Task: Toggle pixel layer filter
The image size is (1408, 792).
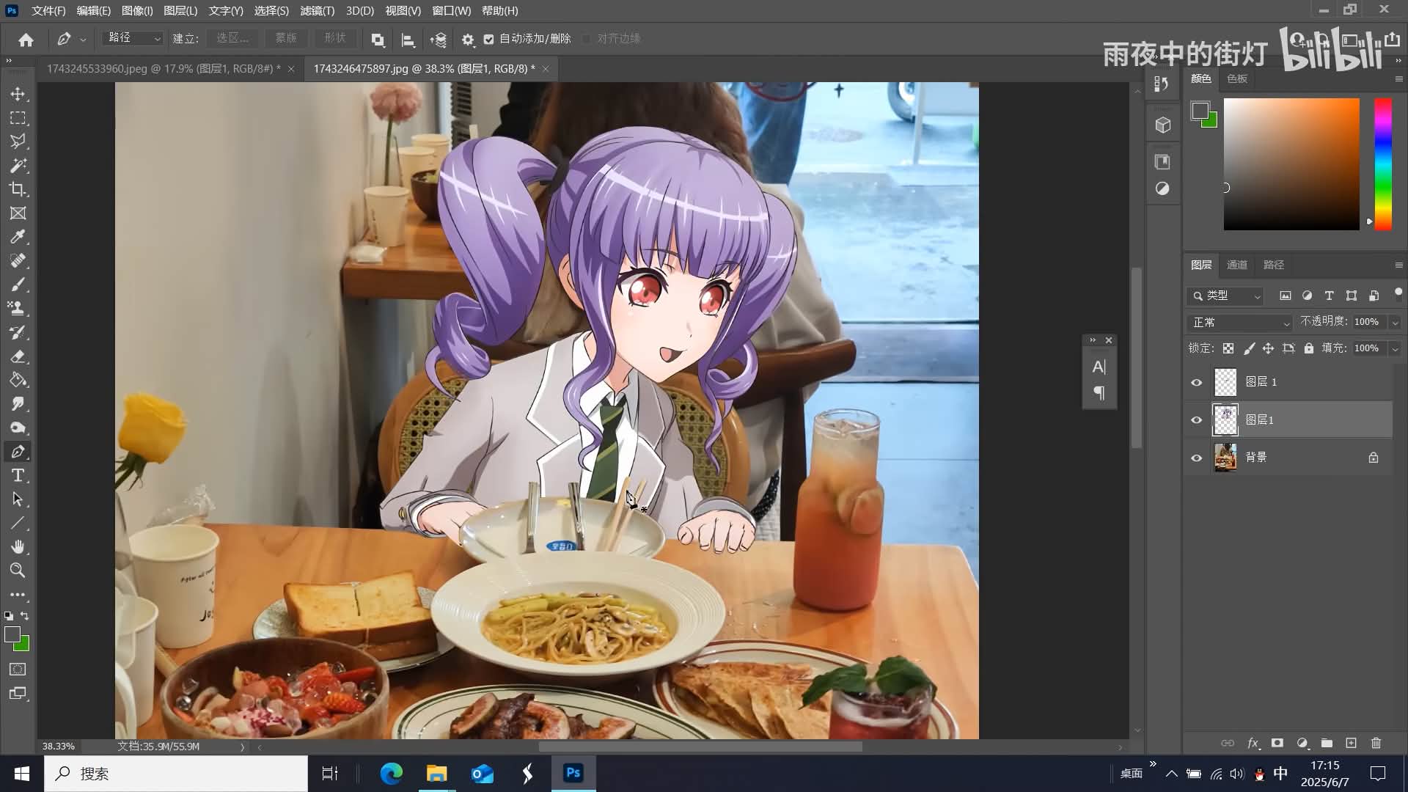Action: 1285,296
